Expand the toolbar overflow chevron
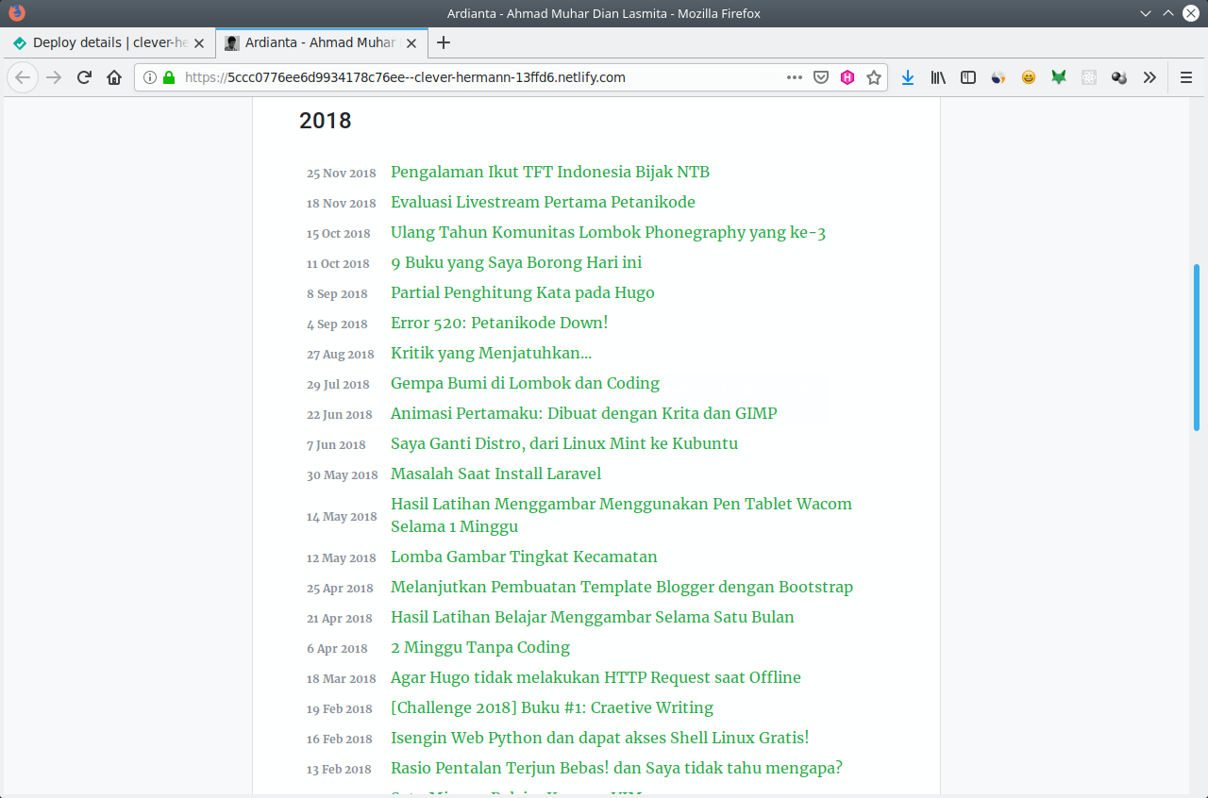Image resolution: width=1208 pixels, height=798 pixels. pos(1149,77)
